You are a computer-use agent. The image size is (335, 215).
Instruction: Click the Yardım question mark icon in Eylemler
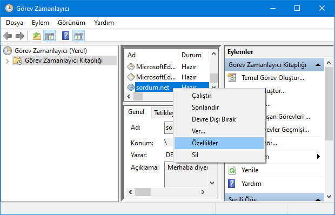pos(232,184)
